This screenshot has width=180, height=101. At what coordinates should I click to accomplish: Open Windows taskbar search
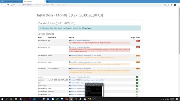point(7,99)
